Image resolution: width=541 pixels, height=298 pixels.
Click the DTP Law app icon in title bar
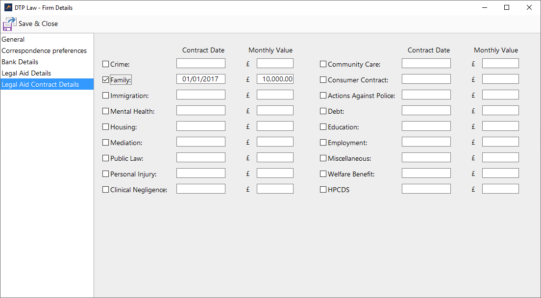point(8,8)
